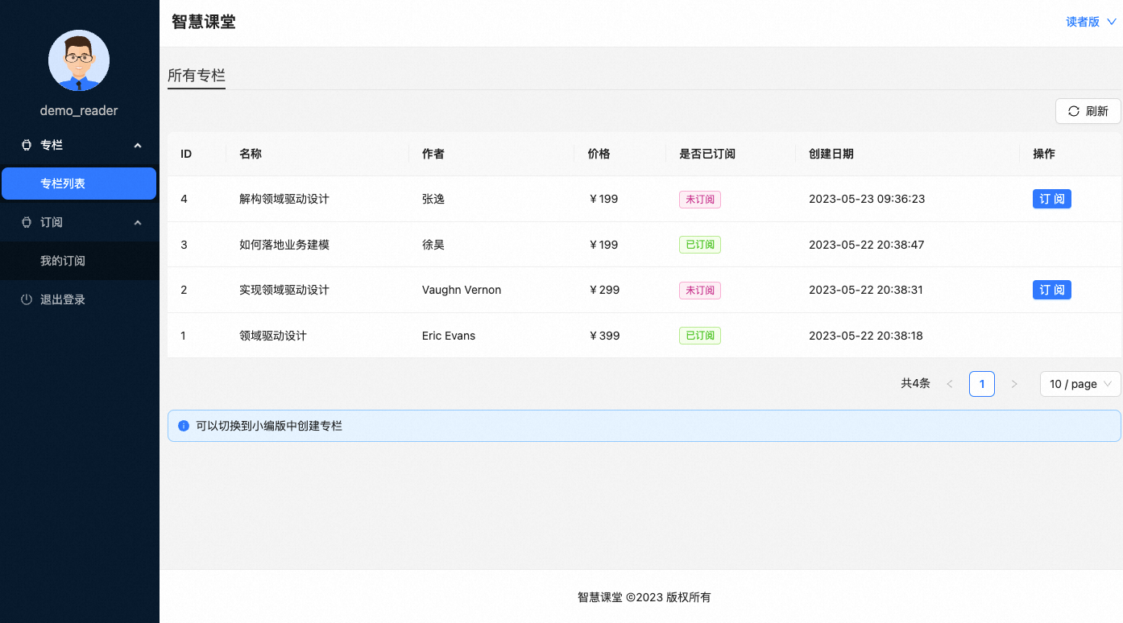Click the ￥199 price in 张逸 row
The image size is (1123, 623).
(x=603, y=199)
